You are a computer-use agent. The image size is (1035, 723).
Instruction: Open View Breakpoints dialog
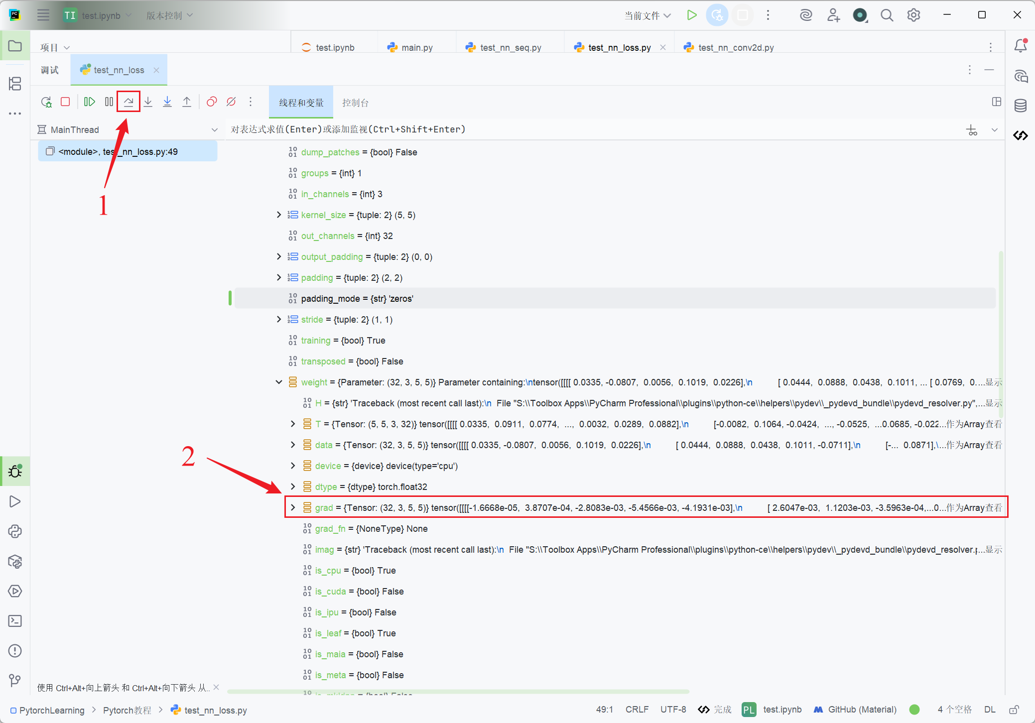212,102
